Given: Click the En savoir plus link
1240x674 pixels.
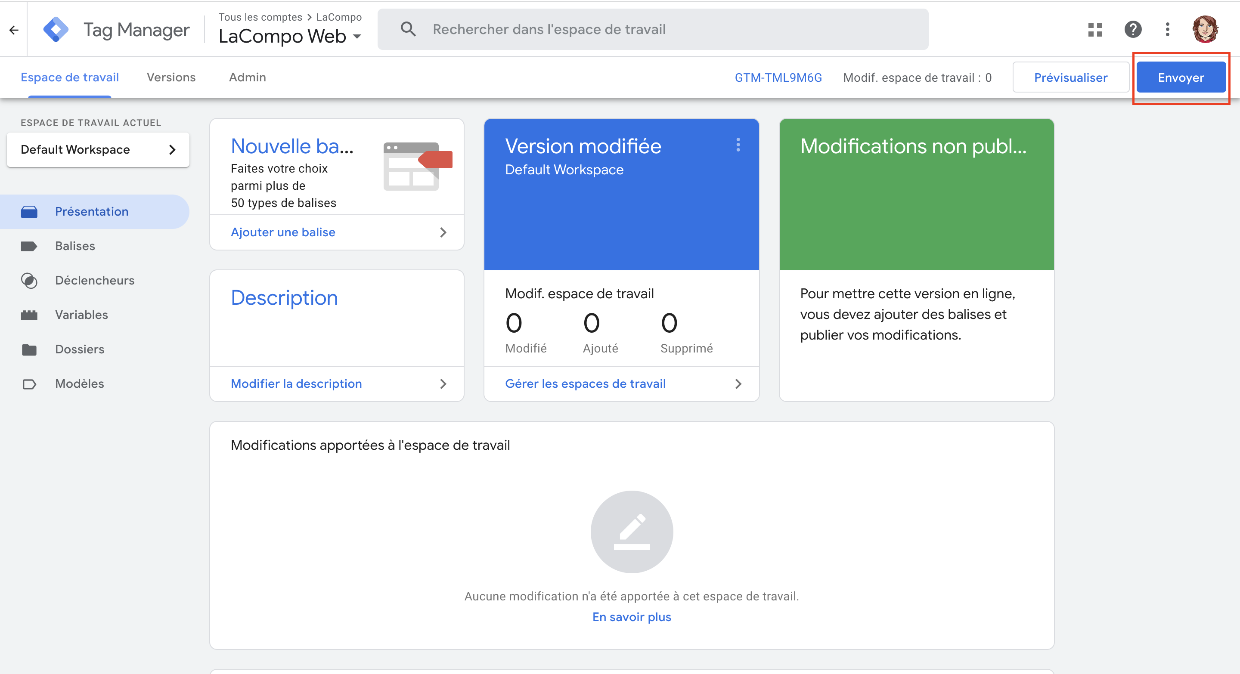Looking at the screenshot, I should click(632, 617).
